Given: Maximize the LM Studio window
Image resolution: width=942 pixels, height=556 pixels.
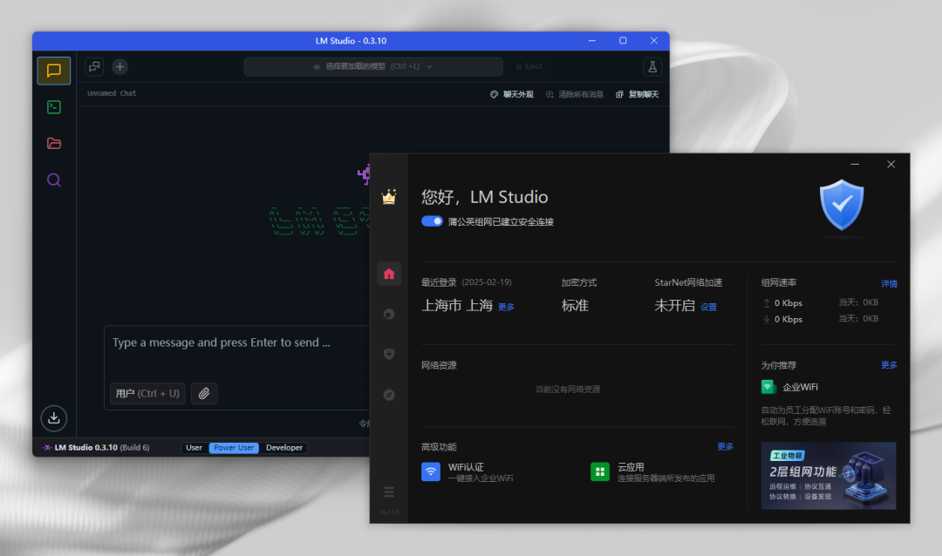Looking at the screenshot, I should tap(623, 41).
